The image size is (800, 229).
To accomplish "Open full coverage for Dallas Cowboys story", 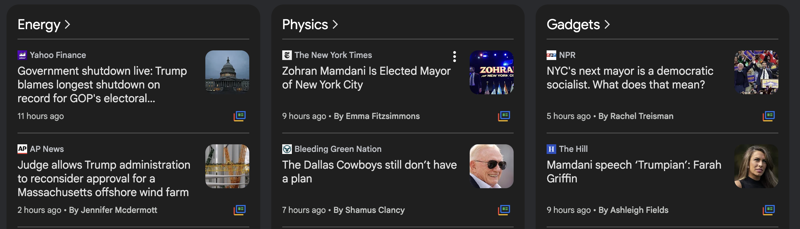I will pyautogui.click(x=504, y=210).
